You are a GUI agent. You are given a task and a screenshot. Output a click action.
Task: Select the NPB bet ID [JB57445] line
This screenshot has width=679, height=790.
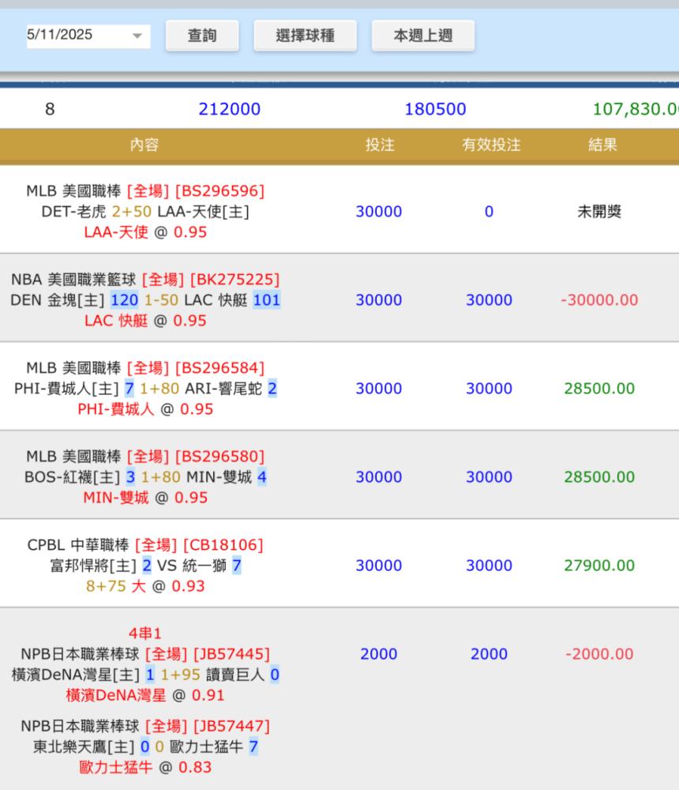point(145,654)
